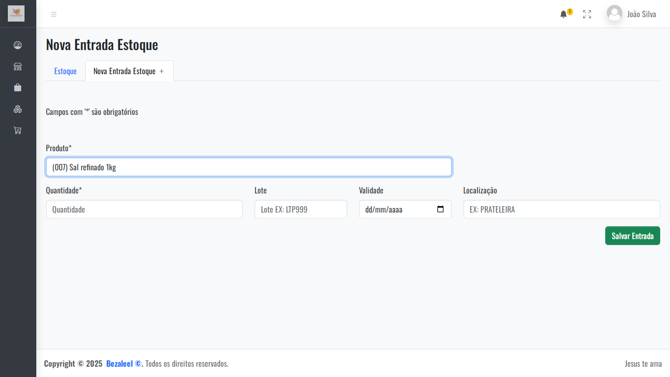The image size is (670, 377).
Task: Click into the Lote text field
Action: 301,209
